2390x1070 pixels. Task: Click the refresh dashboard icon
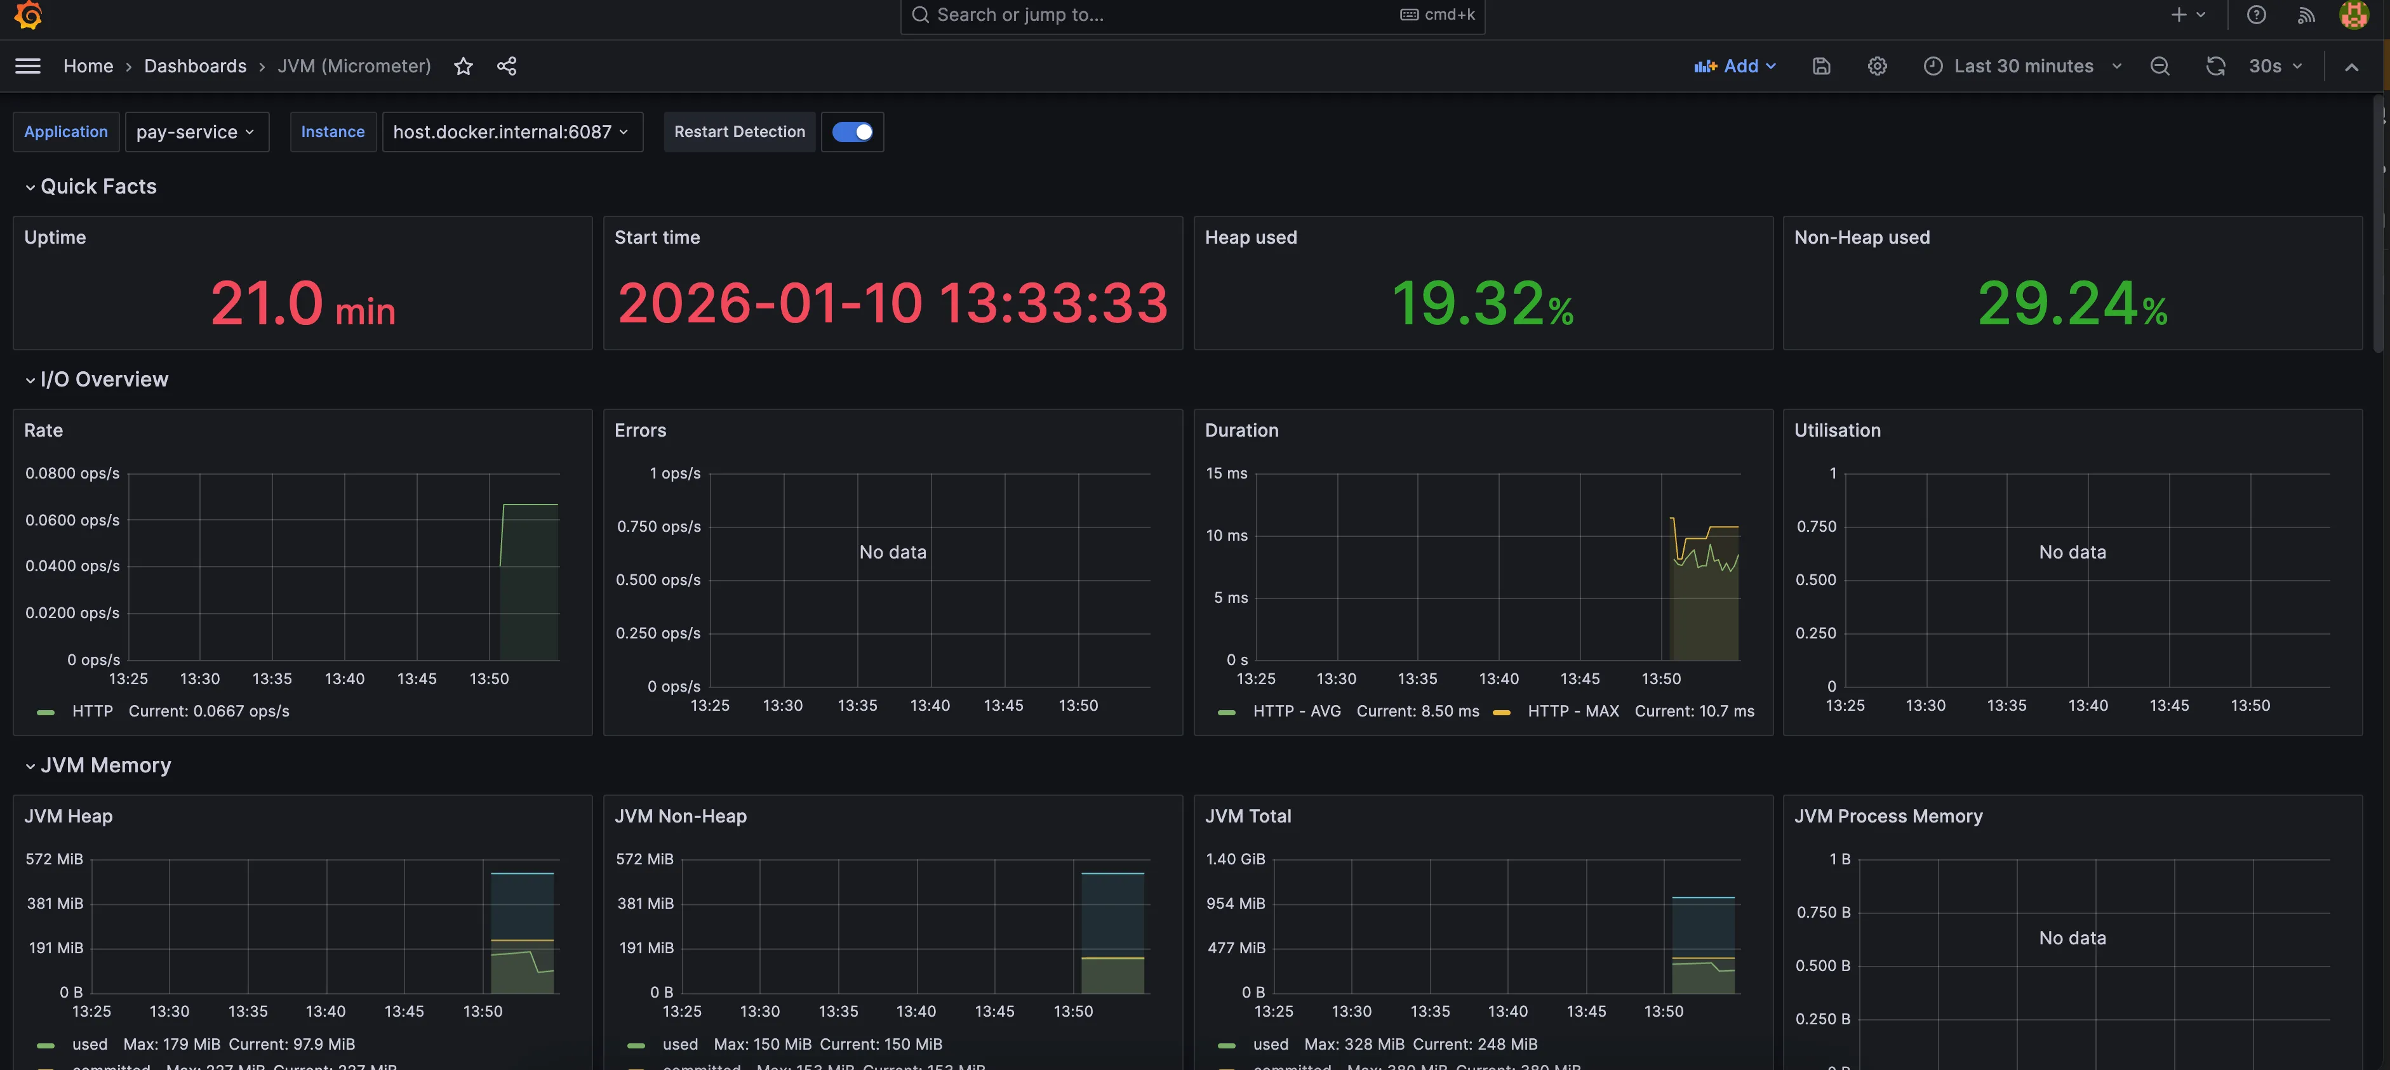click(2215, 66)
